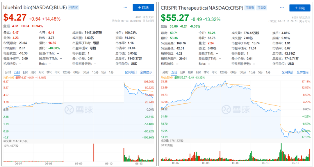The width and height of the screenshot is (314, 167).
Task: Switch CRISPR Therapeutics chart to 15分
Action: 252,72
